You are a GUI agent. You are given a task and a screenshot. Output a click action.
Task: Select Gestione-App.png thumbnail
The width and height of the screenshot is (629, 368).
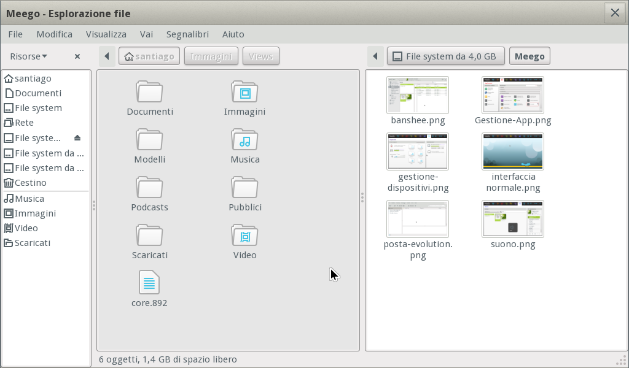point(513,95)
